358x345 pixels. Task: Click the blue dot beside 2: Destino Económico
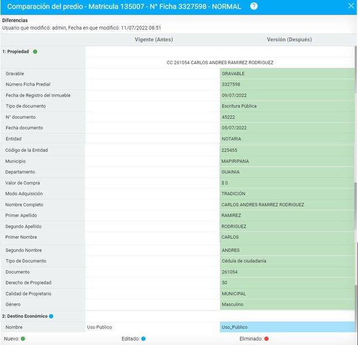(51, 316)
